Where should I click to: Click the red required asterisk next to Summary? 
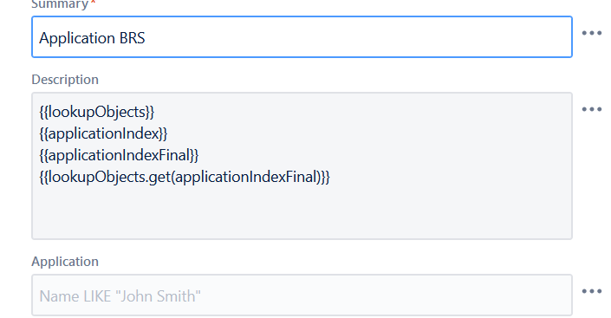93,3
